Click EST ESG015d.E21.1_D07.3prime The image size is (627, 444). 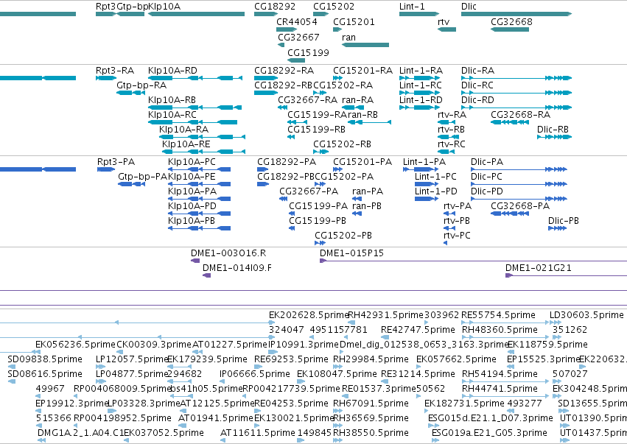click(490, 418)
